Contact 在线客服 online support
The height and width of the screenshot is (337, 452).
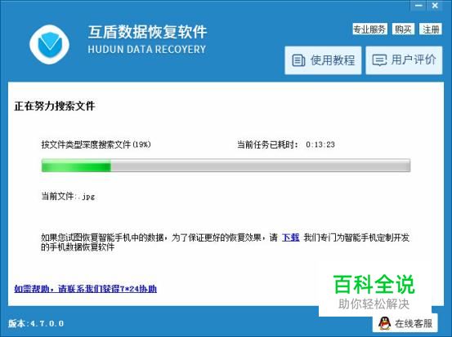[405, 323]
